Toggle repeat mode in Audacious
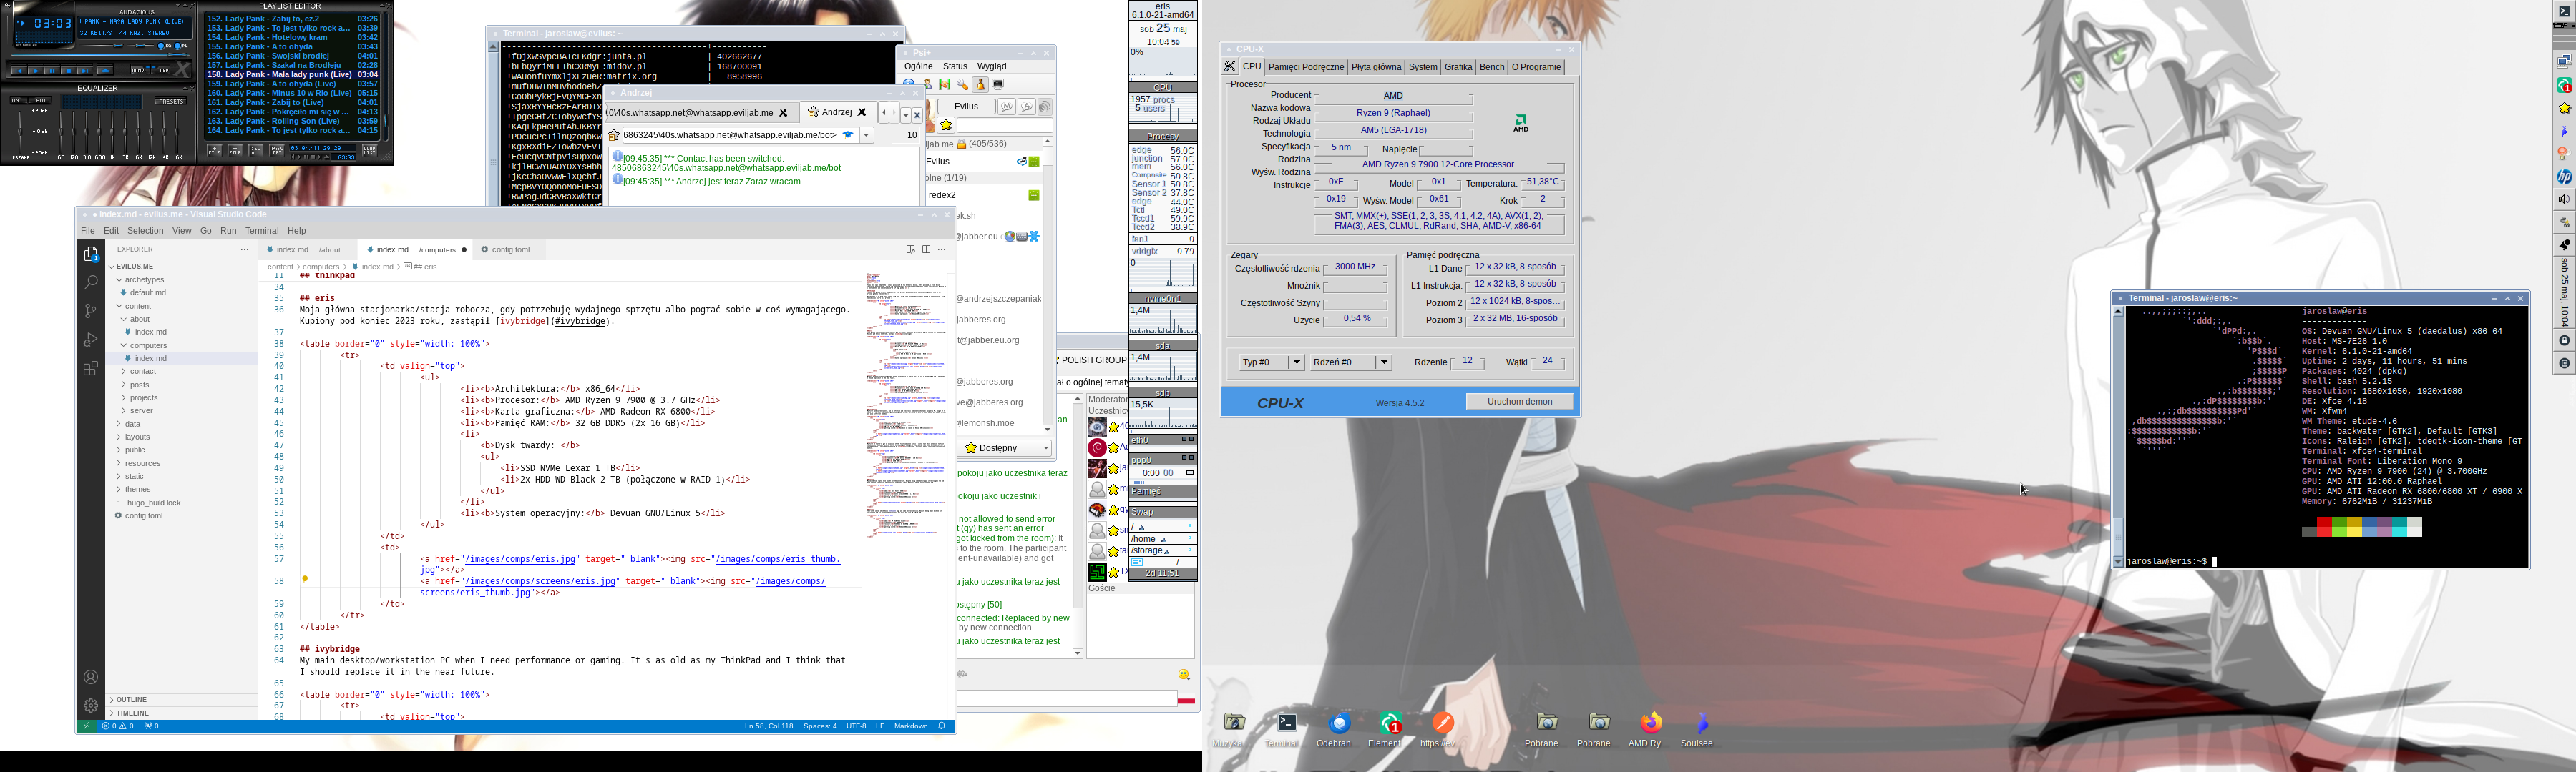Image resolution: width=2576 pixels, height=772 pixels. (161, 70)
